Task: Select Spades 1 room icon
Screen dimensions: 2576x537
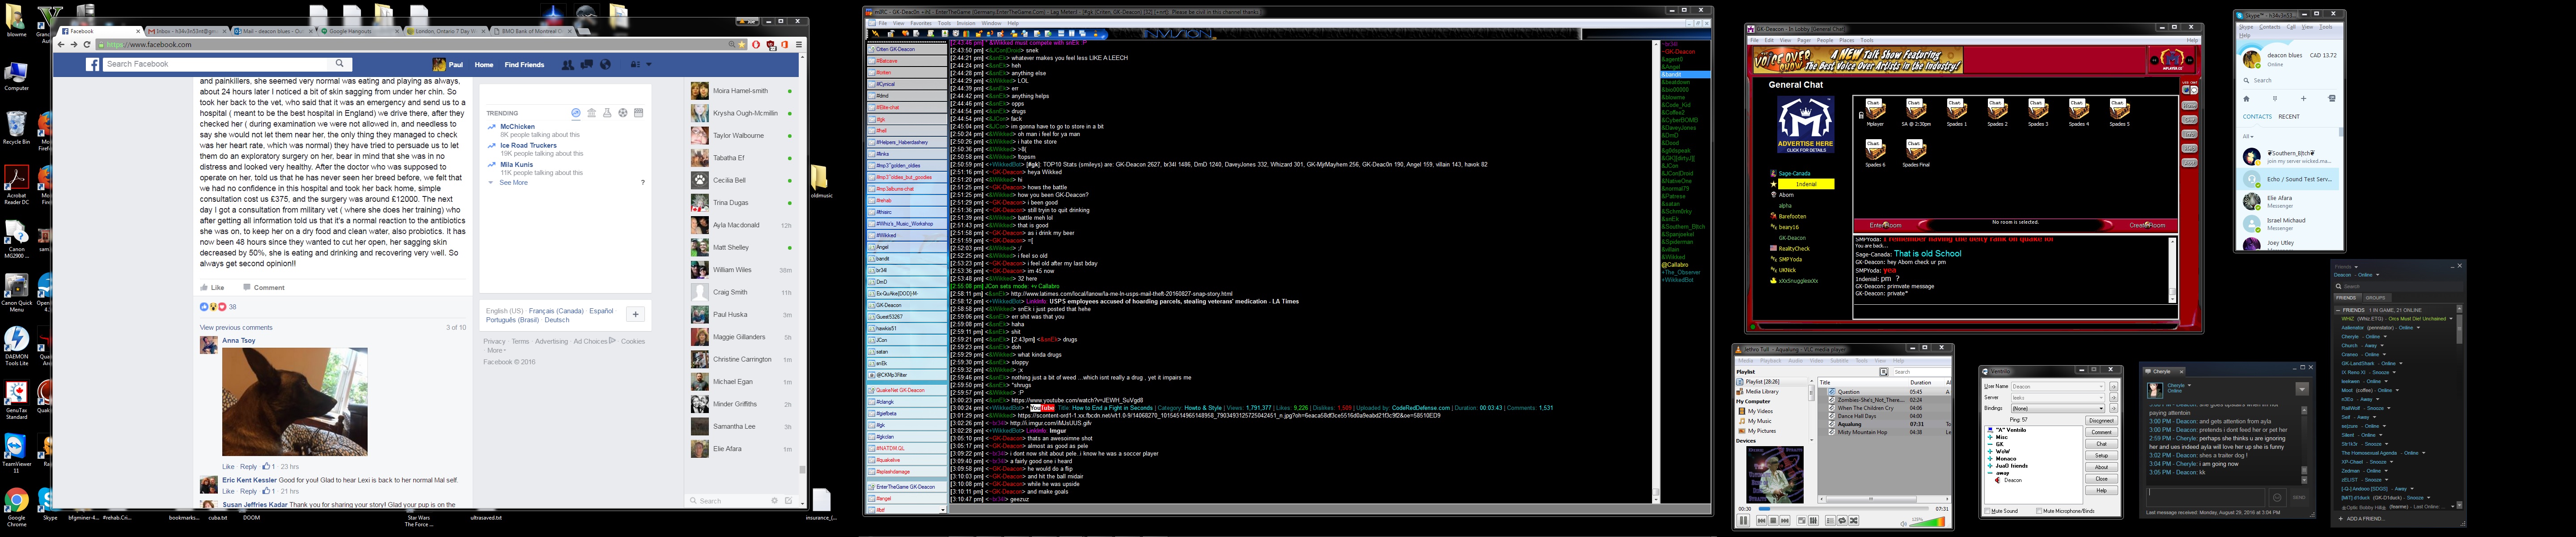Action: click(1956, 112)
